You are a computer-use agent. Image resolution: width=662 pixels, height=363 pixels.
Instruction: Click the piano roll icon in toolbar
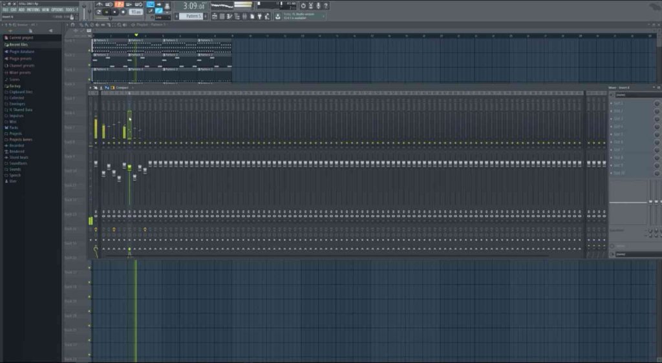pyautogui.click(x=230, y=16)
